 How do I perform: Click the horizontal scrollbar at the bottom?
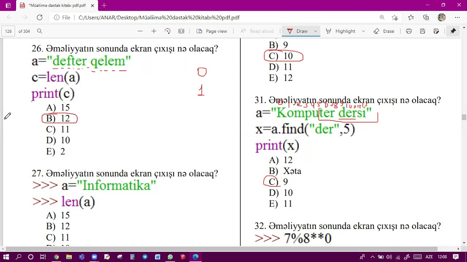[221, 249]
